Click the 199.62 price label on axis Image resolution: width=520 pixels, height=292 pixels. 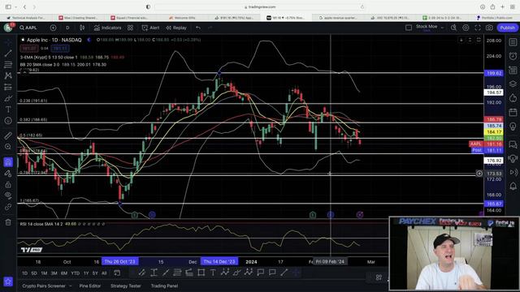pos(494,73)
